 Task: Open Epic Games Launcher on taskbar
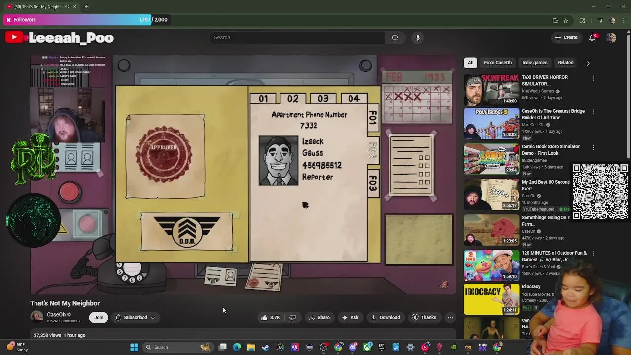[x=382, y=347]
